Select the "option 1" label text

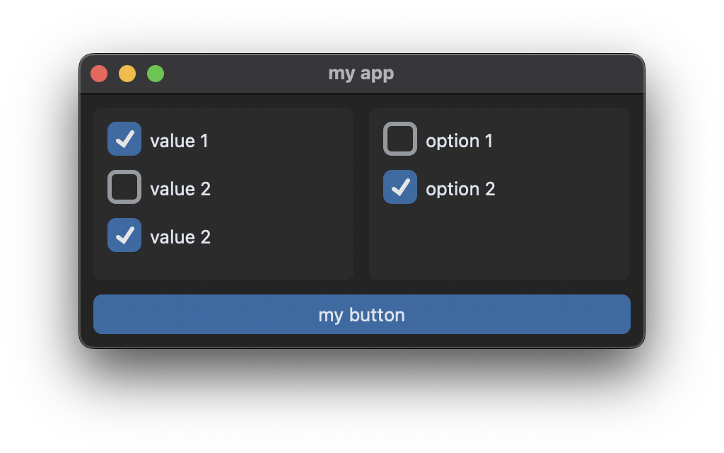[460, 141]
